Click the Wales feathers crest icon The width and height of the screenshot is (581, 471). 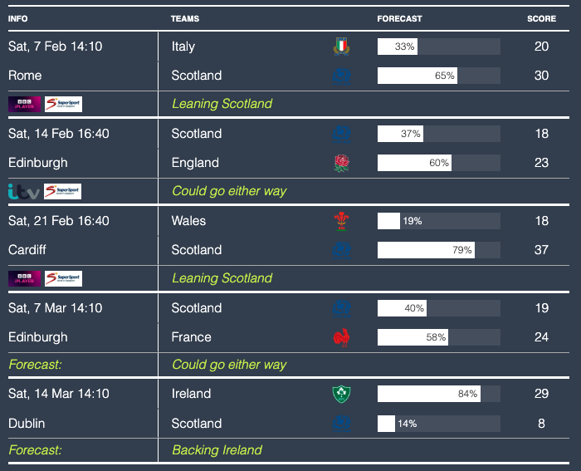point(341,221)
